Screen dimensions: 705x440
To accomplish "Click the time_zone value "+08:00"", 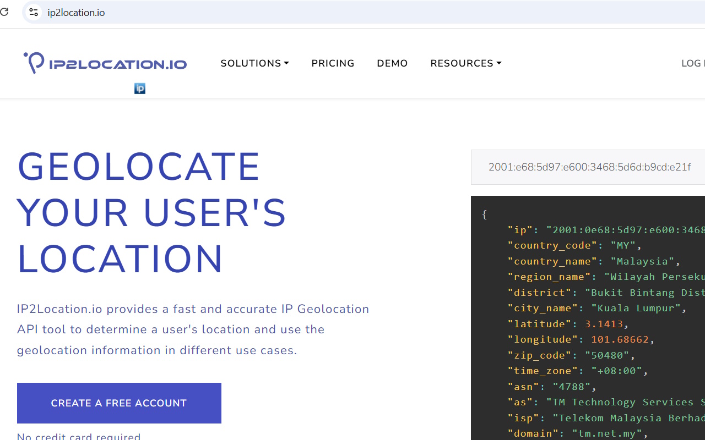I will point(617,371).
